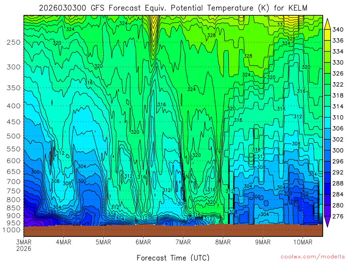Select the 6MAR time axis label

(143, 242)
